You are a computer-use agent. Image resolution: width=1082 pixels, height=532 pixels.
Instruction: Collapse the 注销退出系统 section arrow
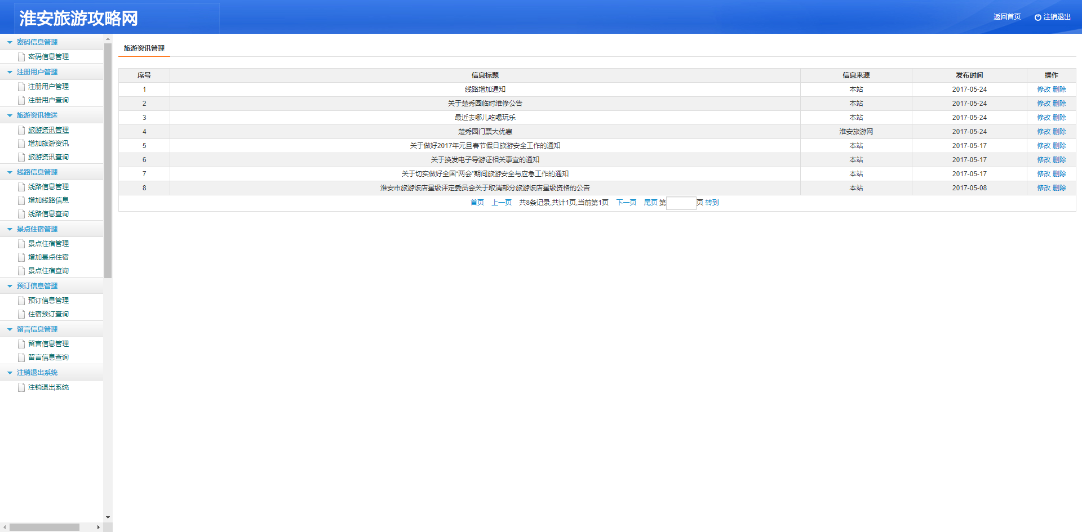point(10,373)
